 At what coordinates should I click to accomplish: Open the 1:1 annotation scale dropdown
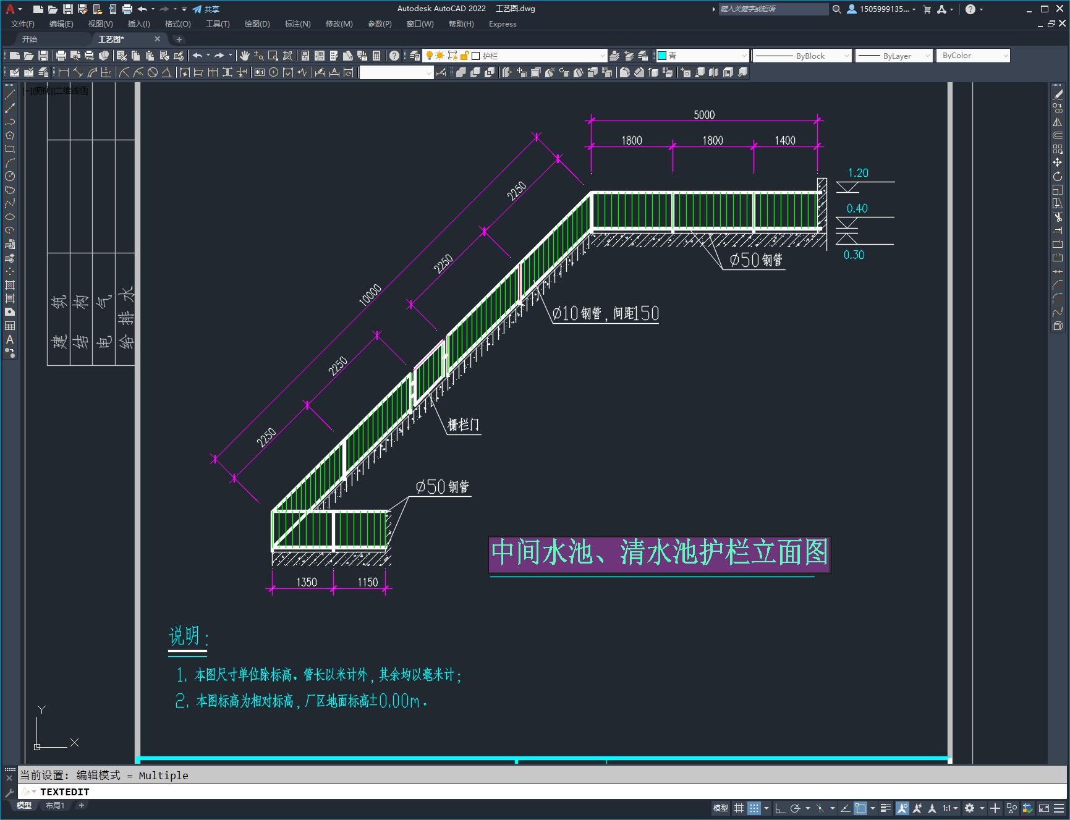(950, 808)
